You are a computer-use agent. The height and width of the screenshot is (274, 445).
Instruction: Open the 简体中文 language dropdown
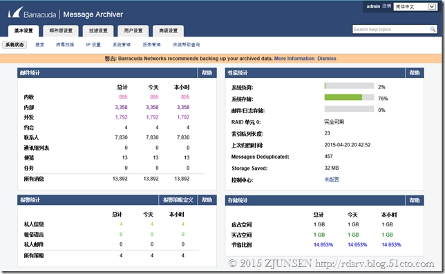tap(415, 6)
